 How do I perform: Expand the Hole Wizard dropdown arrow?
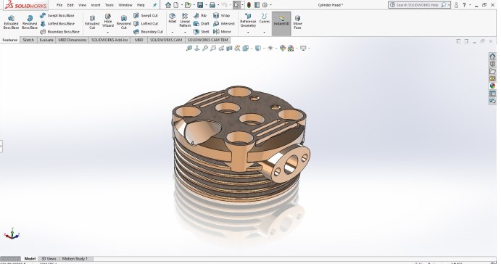(x=108, y=33)
